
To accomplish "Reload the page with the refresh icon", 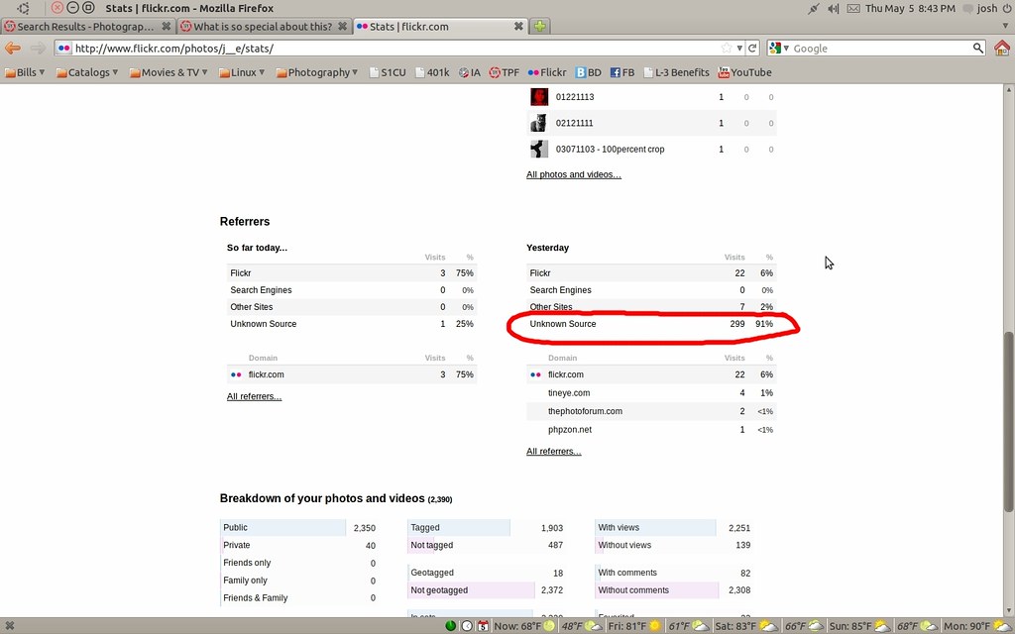I will [x=752, y=49].
